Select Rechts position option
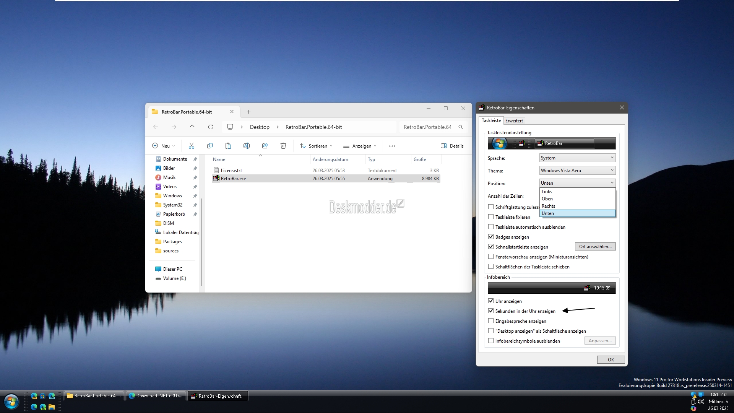This screenshot has height=413, width=734. pos(577,206)
